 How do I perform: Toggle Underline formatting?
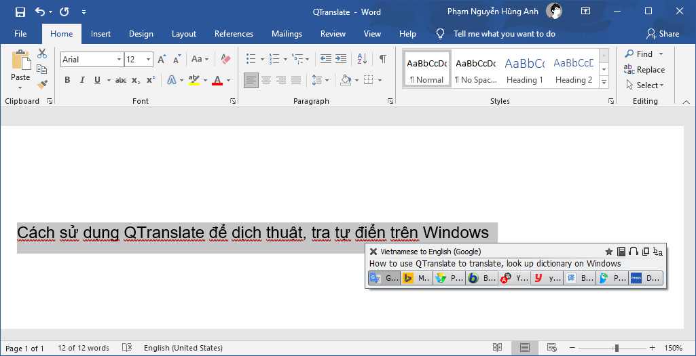(97, 80)
